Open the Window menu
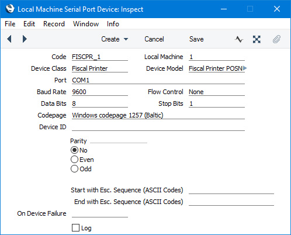 (x=86, y=24)
